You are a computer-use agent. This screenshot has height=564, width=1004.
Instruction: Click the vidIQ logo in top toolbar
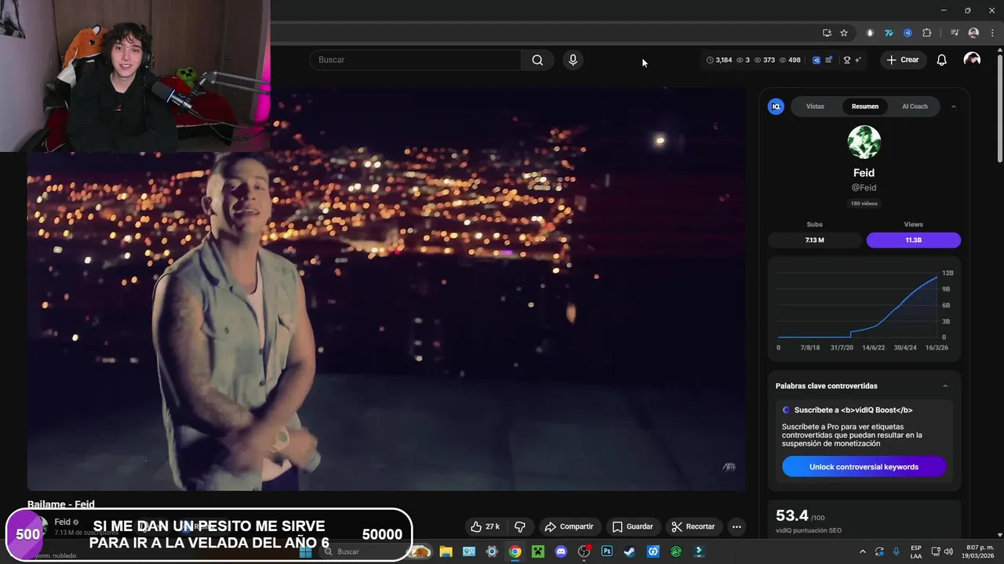click(x=816, y=60)
